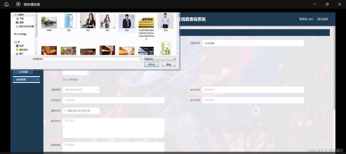This screenshot has width=346, height=154.
Task: Select the 收藏夹 star item in the file dialog
Action: coord(19,15)
